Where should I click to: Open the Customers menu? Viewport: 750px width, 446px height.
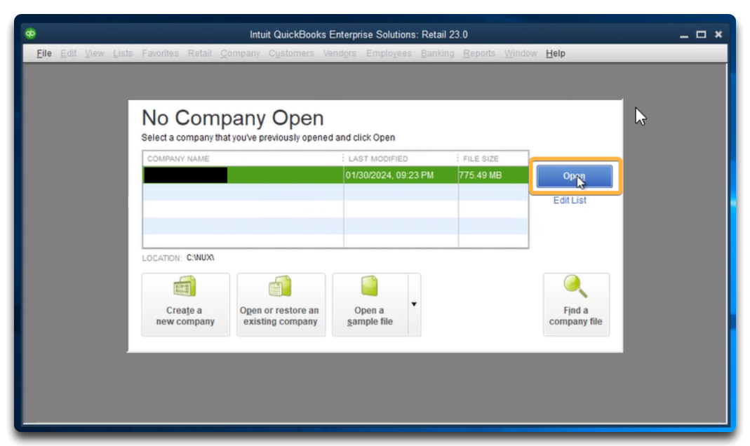(x=291, y=53)
